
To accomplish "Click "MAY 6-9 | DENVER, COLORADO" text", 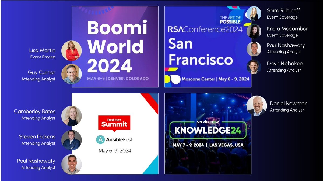I will tap(118, 79).
